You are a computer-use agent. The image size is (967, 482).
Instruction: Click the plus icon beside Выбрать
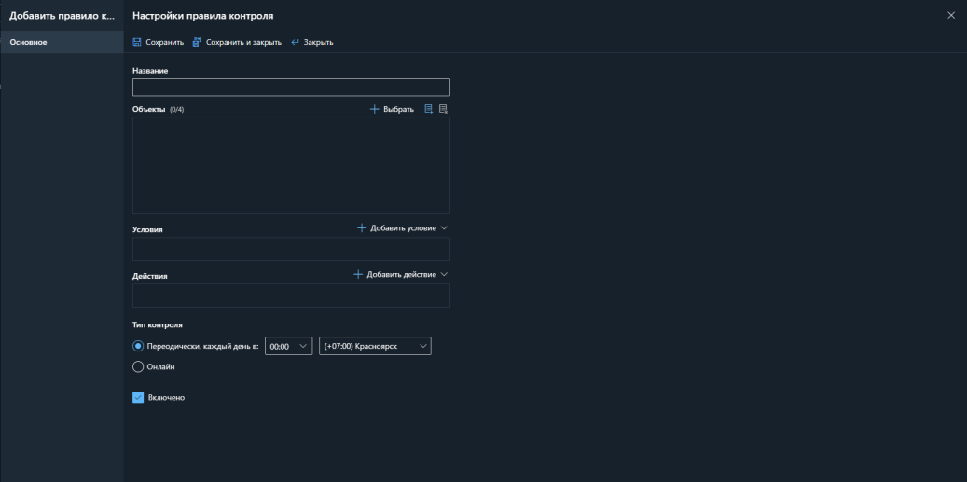point(375,109)
